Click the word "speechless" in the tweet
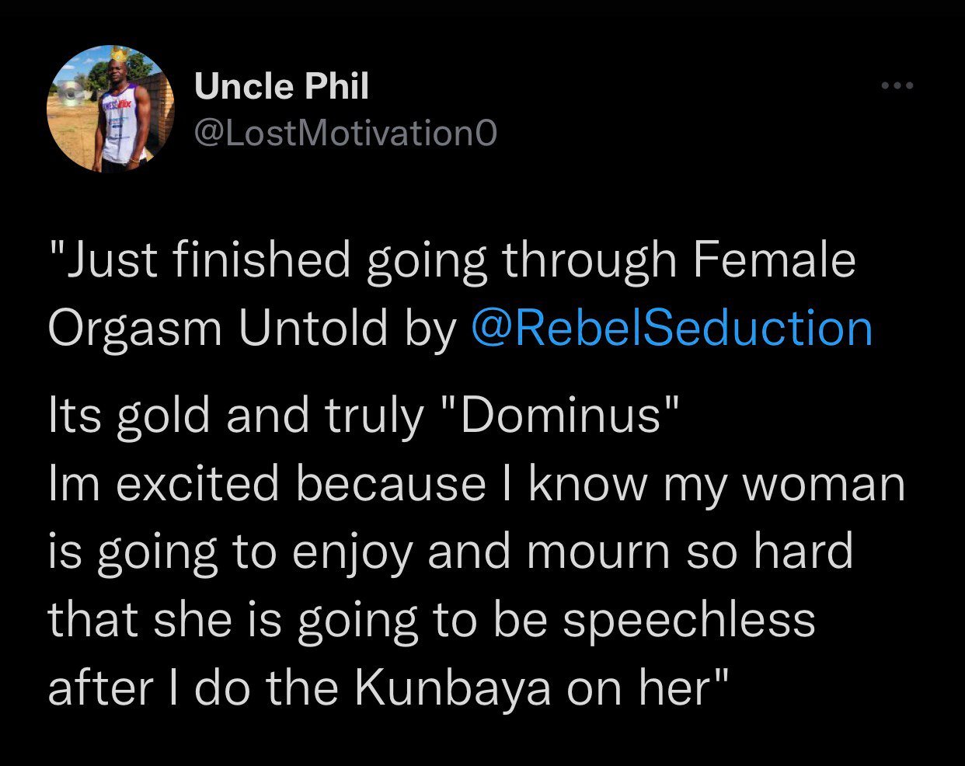The width and height of the screenshot is (965, 766). tap(688, 621)
